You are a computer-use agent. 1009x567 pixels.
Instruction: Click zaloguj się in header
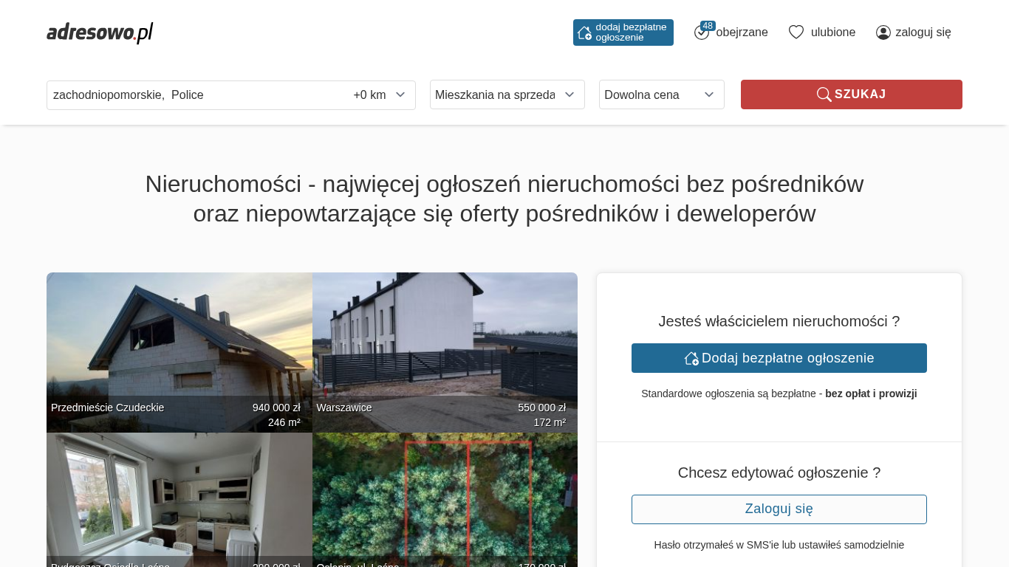(923, 32)
